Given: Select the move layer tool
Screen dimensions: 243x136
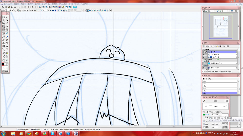Looking at the screenshot, I should click(x=7, y=26).
